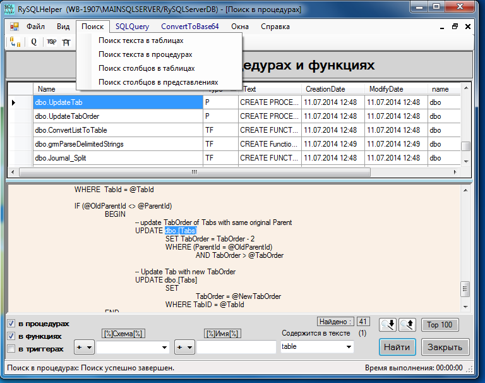
Task: Click the [%]Имя[%] label button
Action: pos(222,334)
